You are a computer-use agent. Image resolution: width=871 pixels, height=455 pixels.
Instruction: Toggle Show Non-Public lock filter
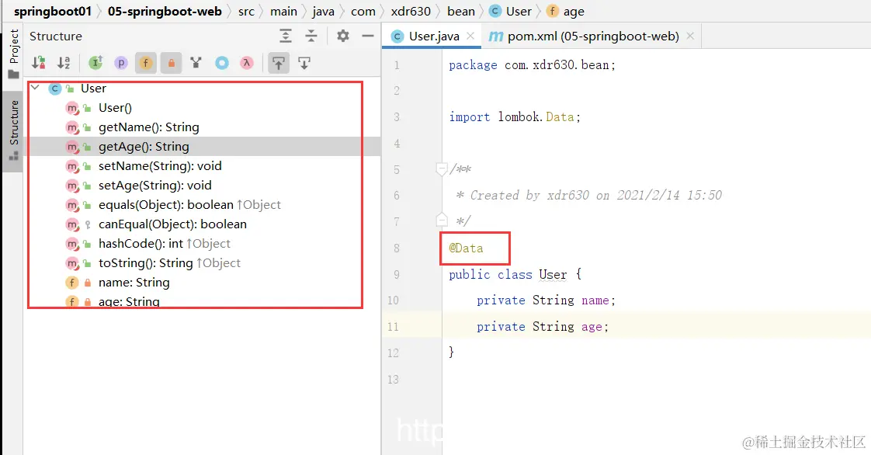pos(171,63)
